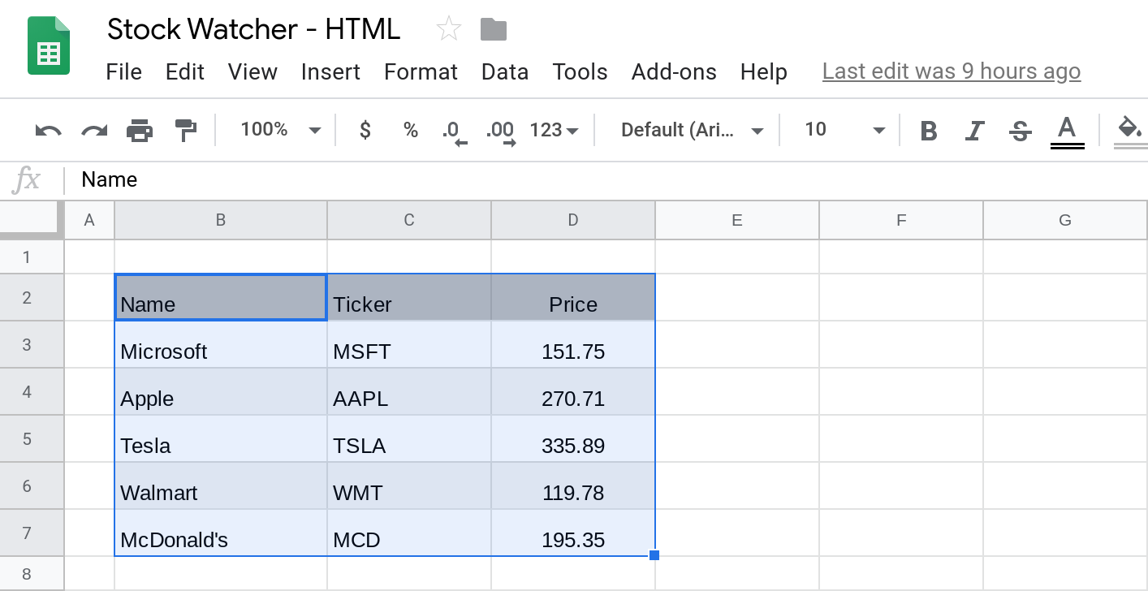The image size is (1148, 591).
Task: Select the Tesla cell
Action: (x=221, y=439)
